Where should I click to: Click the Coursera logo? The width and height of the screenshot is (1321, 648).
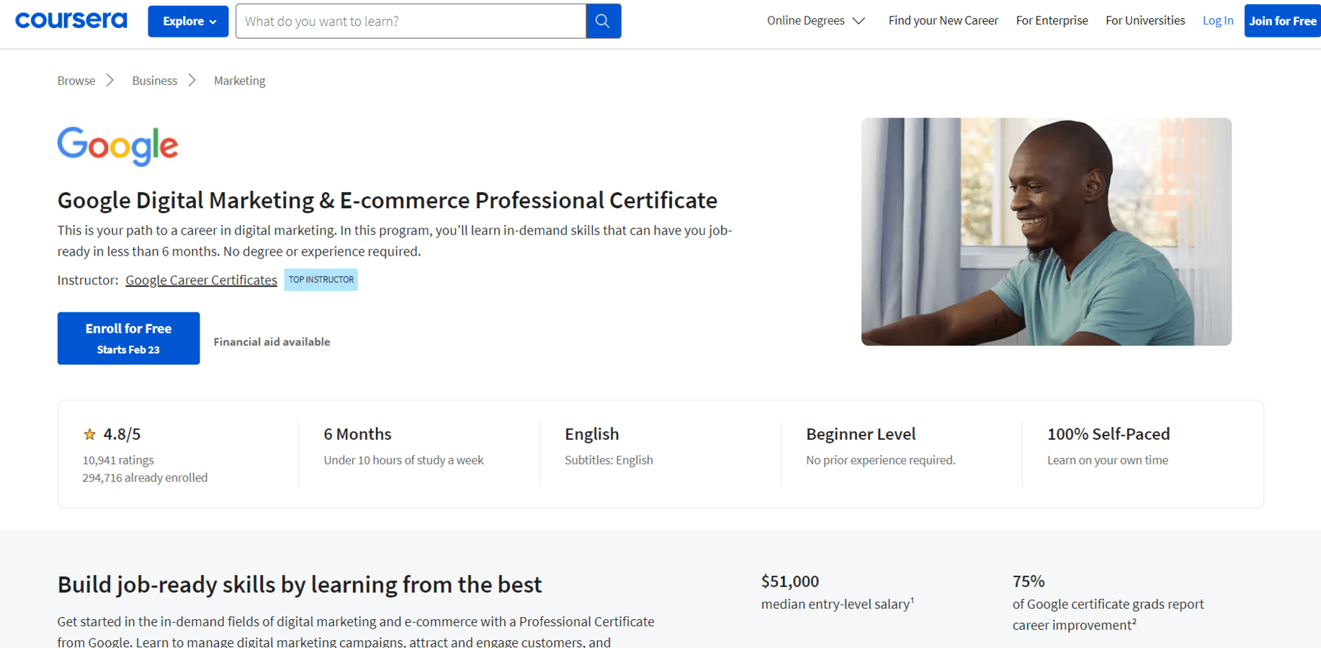70,20
